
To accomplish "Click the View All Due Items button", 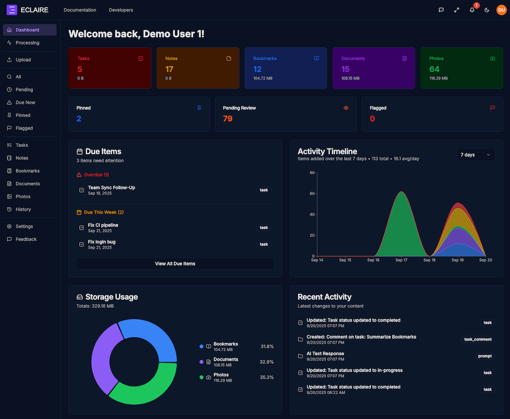I will tap(175, 263).
